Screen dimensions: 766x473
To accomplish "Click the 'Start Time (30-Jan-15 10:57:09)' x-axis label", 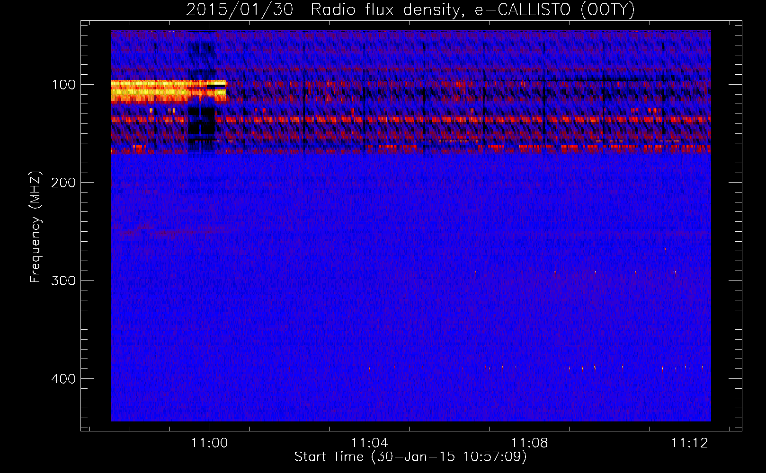I will click(410, 457).
